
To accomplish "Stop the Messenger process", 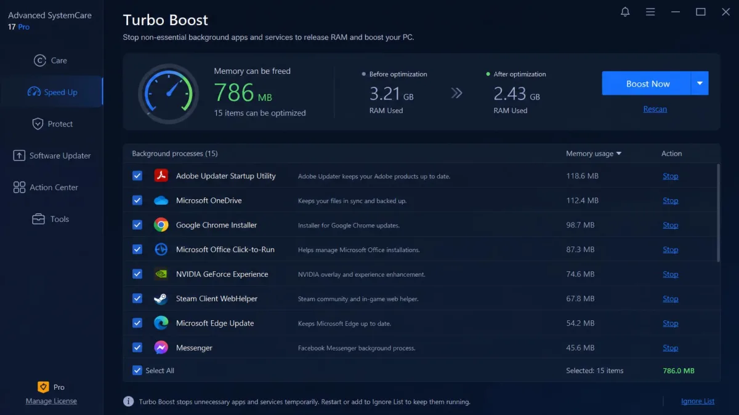I will [x=671, y=348].
